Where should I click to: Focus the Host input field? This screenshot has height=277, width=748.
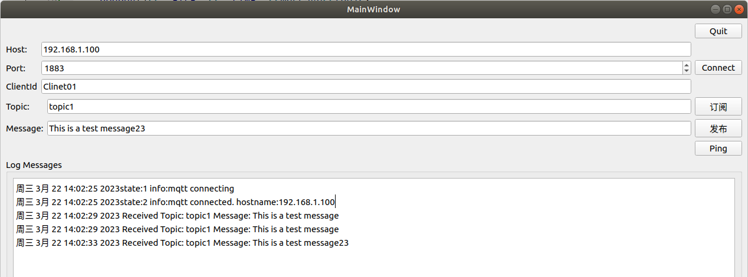366,50
